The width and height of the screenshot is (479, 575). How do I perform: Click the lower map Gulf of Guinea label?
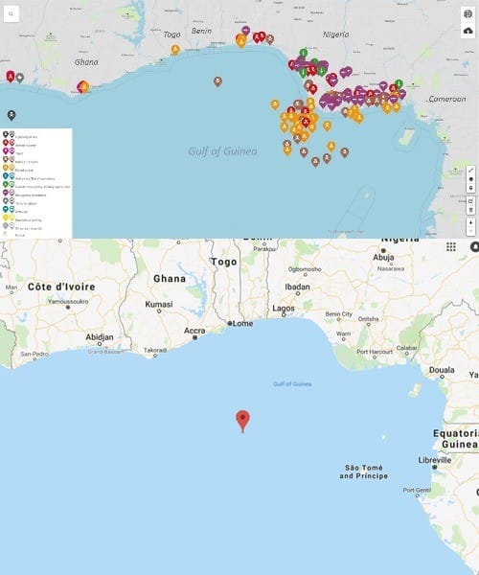pyautogui.click(x=292, y=384)
